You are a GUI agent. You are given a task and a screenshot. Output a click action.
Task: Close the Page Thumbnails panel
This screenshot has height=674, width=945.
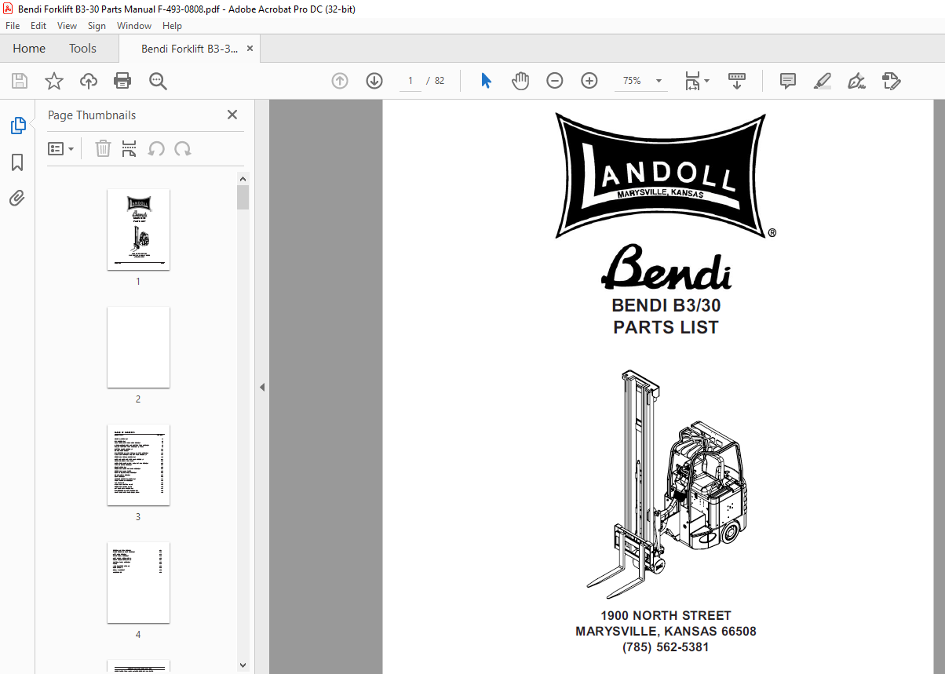pyautogui.click(x=232, y=115)
